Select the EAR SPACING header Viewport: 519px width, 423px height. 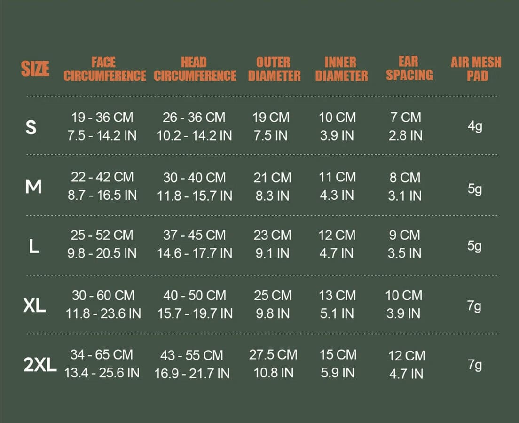(409, 69)
